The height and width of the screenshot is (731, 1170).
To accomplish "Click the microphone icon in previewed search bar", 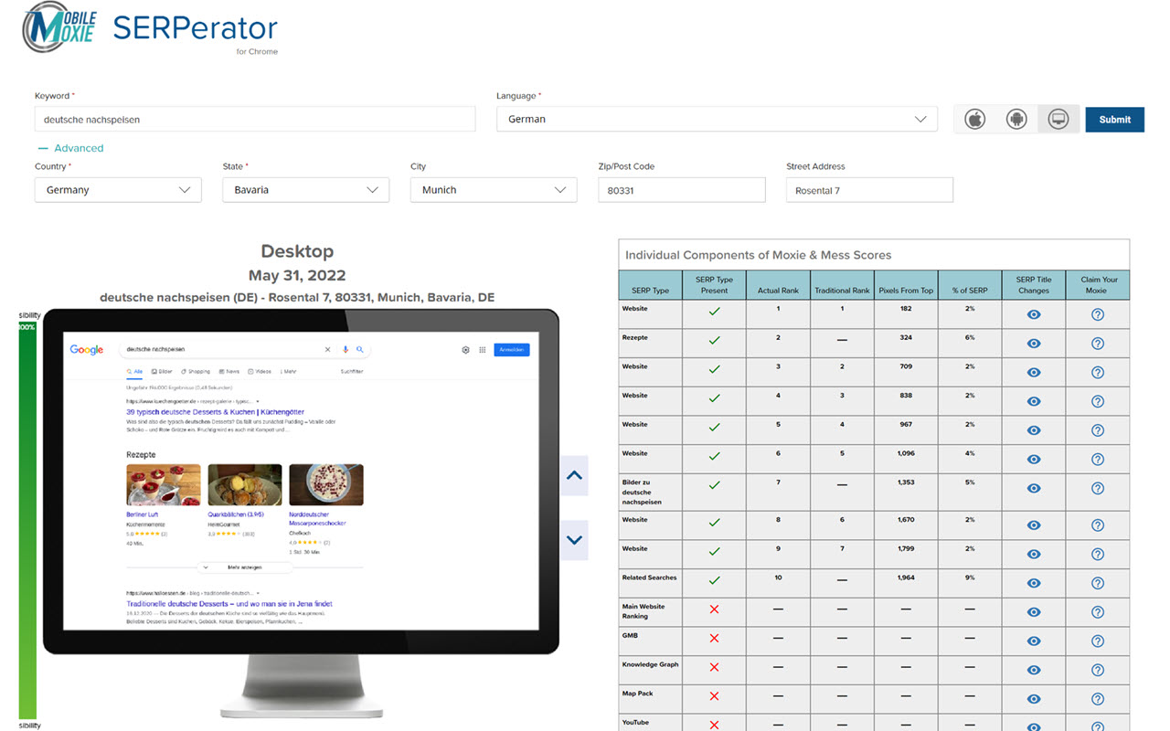I will coord(346,350).
